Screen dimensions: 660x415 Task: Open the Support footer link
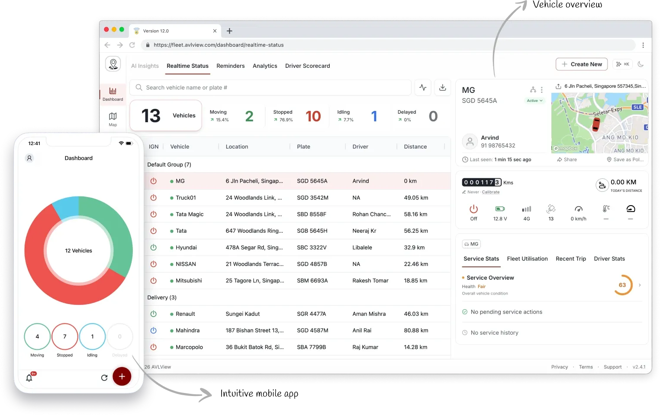(x=613, y=367)
